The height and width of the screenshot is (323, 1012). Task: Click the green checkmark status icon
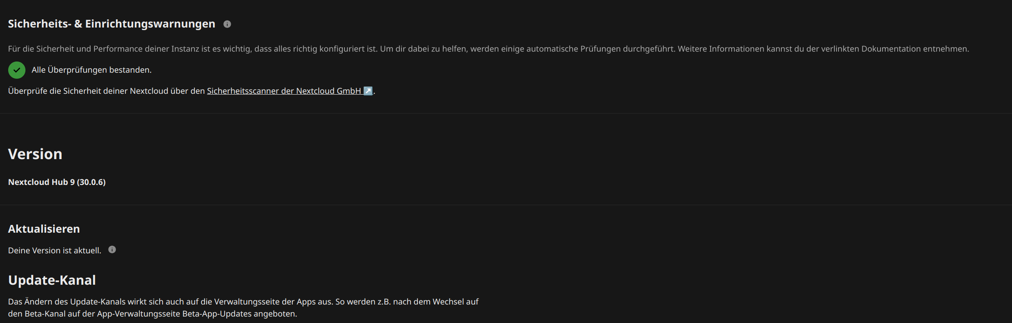pos(17,70)
